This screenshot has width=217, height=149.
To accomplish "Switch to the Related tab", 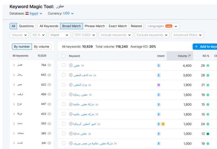I will tap(136, 26).
